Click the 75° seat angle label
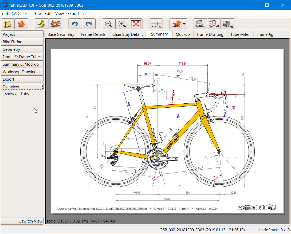This screenshot has height=234, width=291. pos(153,178)
